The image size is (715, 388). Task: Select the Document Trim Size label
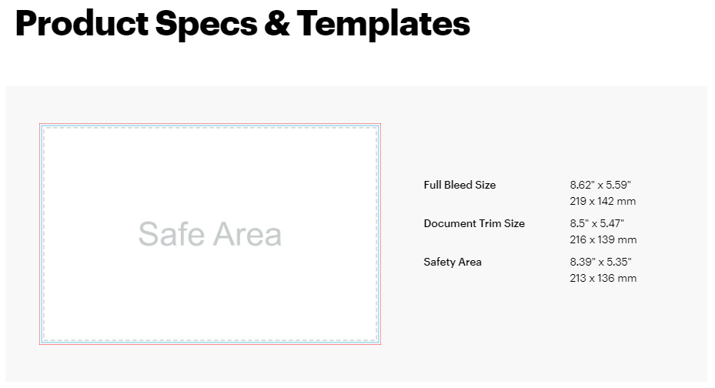tap(474, 223)
